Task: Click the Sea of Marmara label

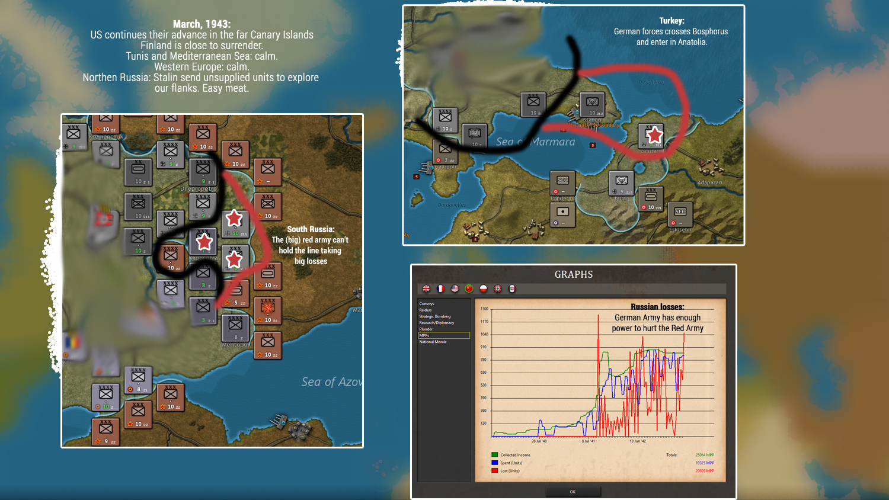Action: [536, 142]
